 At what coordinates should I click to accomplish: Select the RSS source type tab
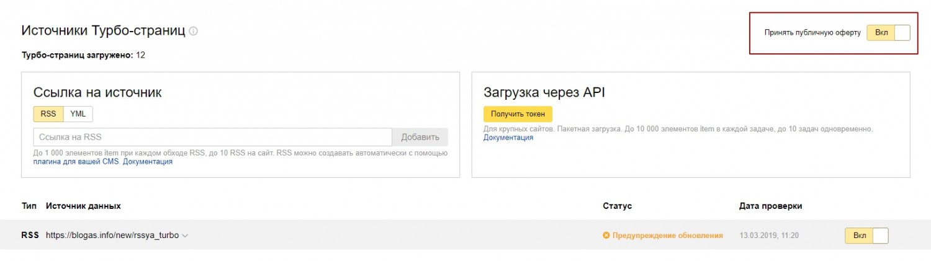pos(48,114)
